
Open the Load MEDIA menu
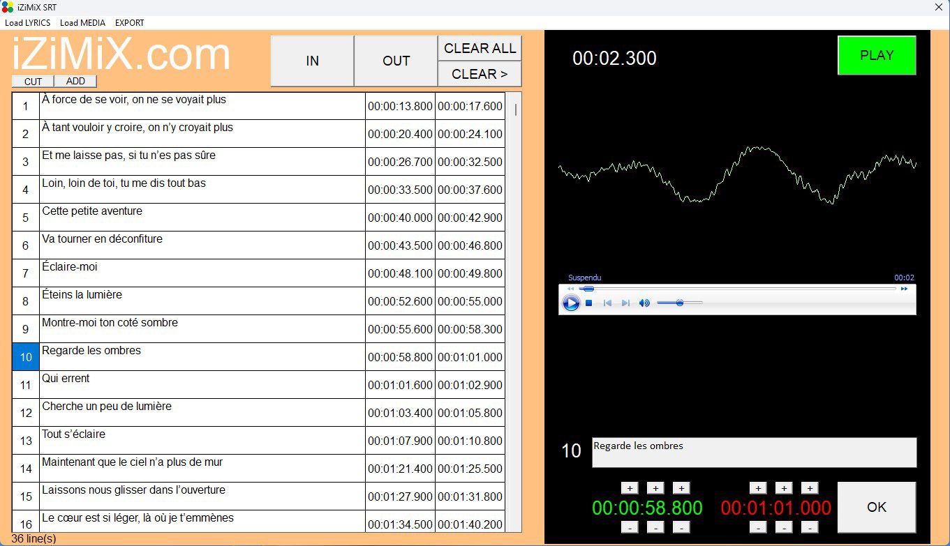click(x=83, y=23)
